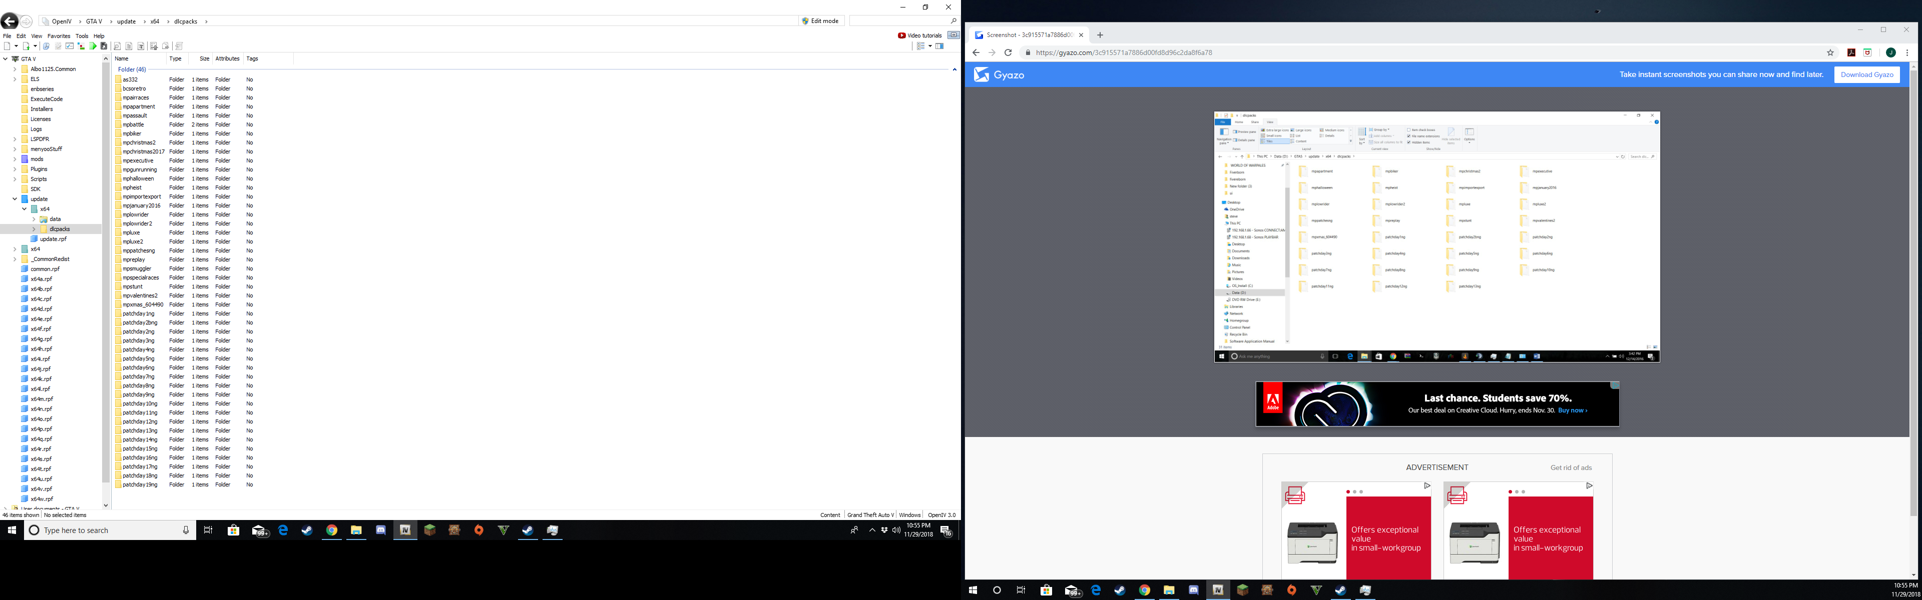The height and width of the screenshot is (600, 1922).
Task: Click the Import file icon with green arrow
Action: pyautogui.click(x=26, y=46)
